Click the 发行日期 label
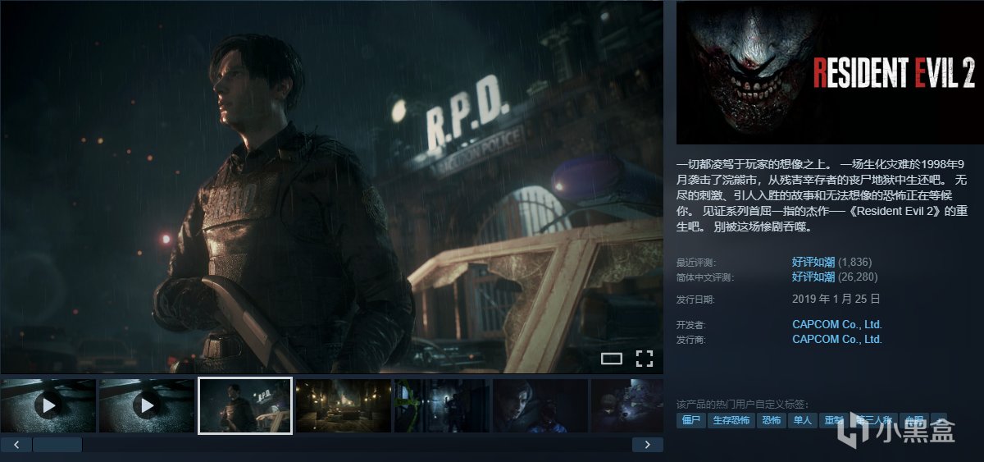This screenshot has width=984, height=462. pyautogui.click(x=696, y=300)
